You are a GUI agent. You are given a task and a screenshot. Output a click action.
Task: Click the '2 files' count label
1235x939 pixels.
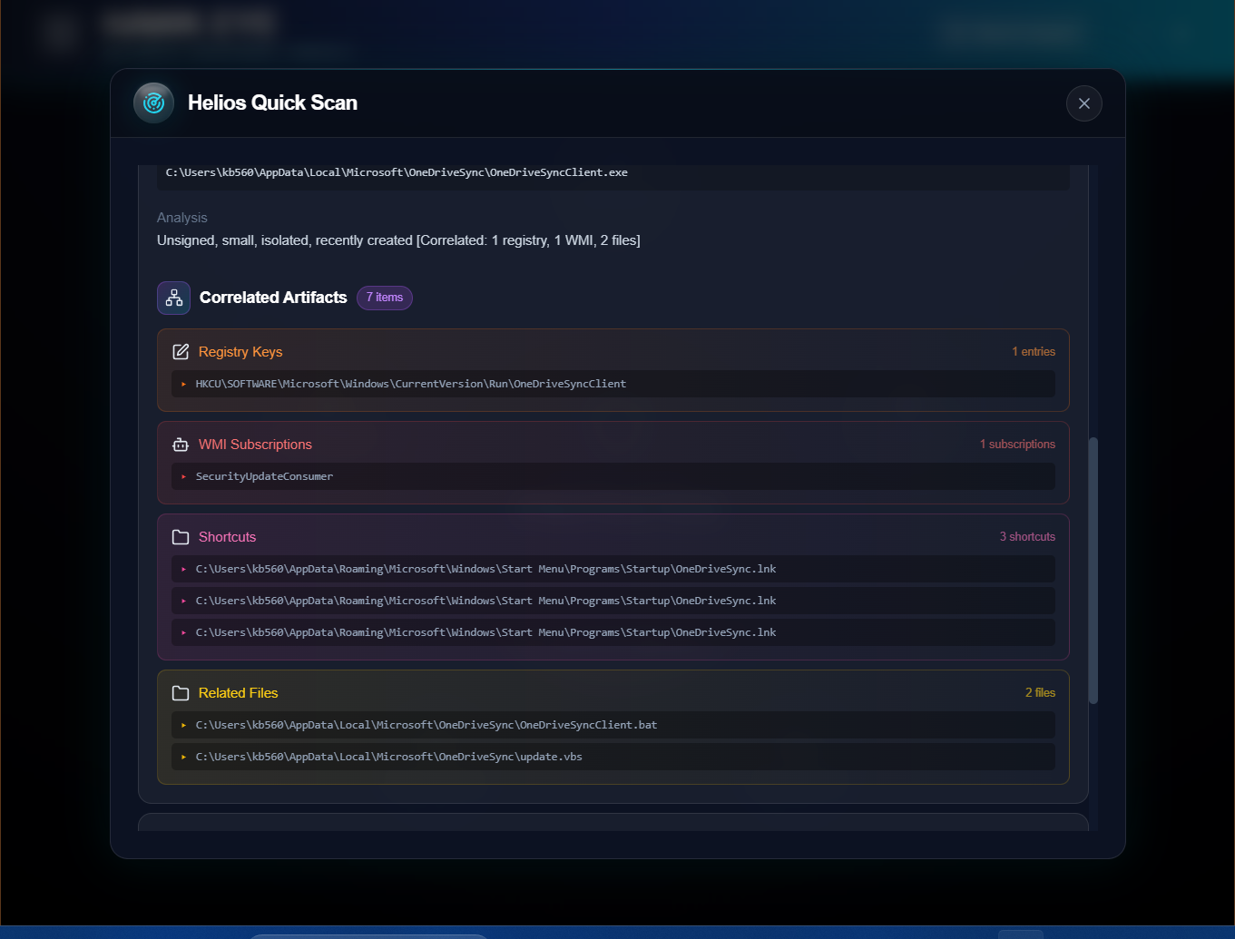(x=1040, y=693)
